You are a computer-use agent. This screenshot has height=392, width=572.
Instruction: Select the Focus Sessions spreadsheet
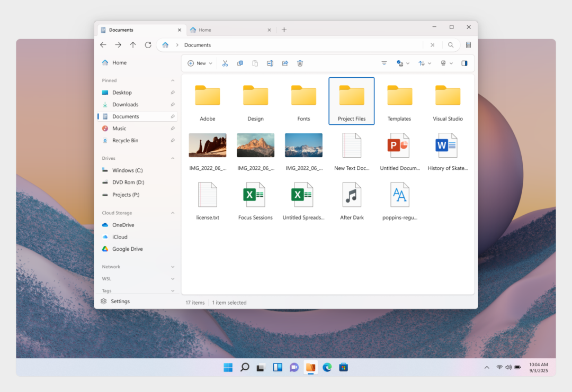point(255,200)
